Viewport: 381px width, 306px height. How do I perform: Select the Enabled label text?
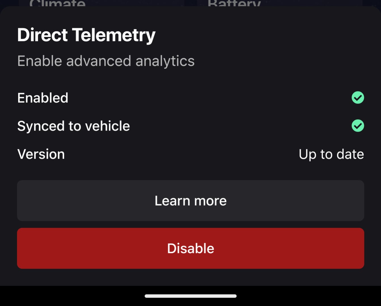[43, 98]
